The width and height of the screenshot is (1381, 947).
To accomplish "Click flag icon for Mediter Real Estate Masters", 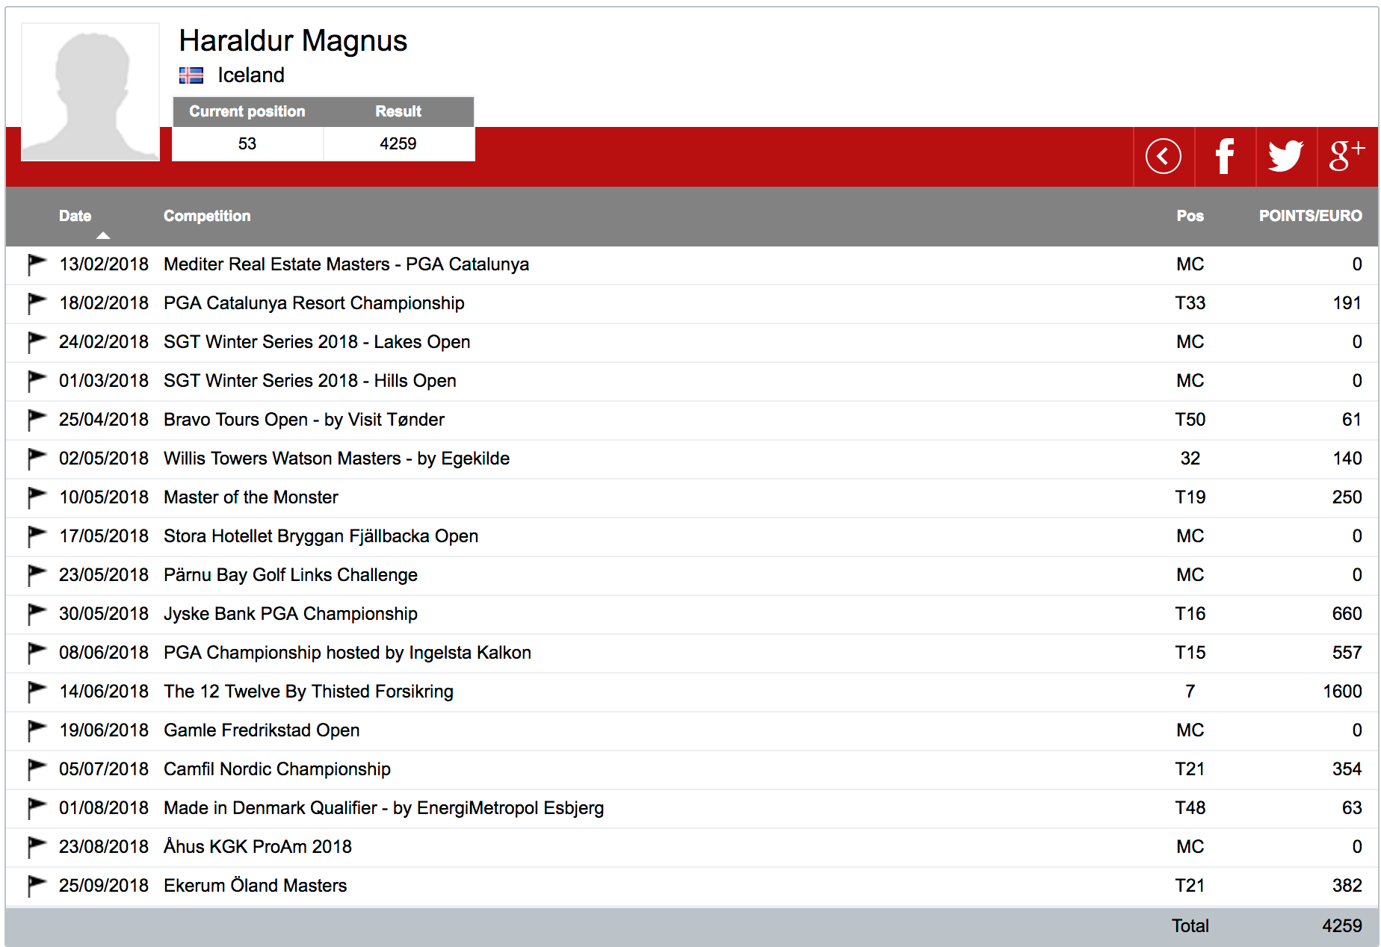I will tap(37, 264).
